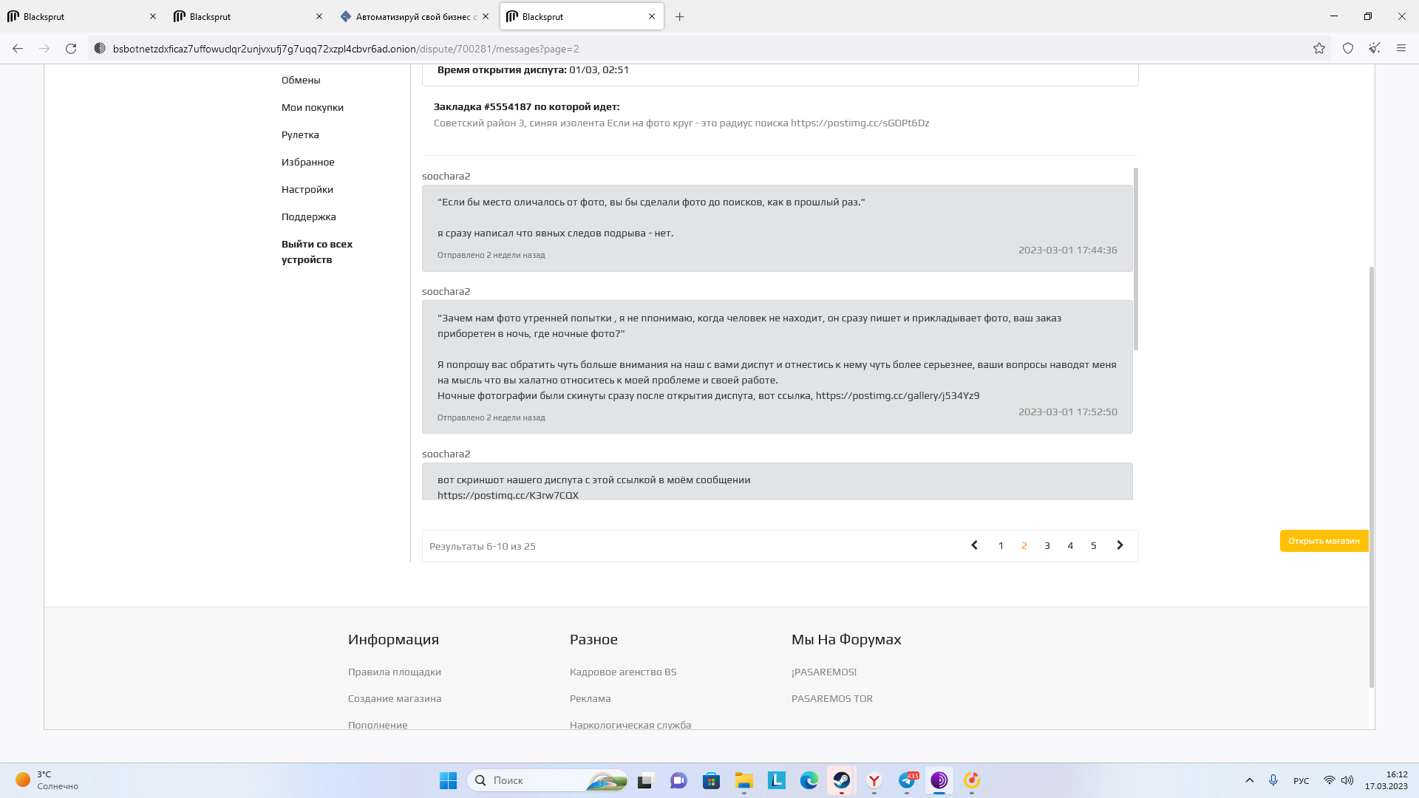Open the Рулетка sidebar item
1419x798 pixels.
tap(300, 134)
